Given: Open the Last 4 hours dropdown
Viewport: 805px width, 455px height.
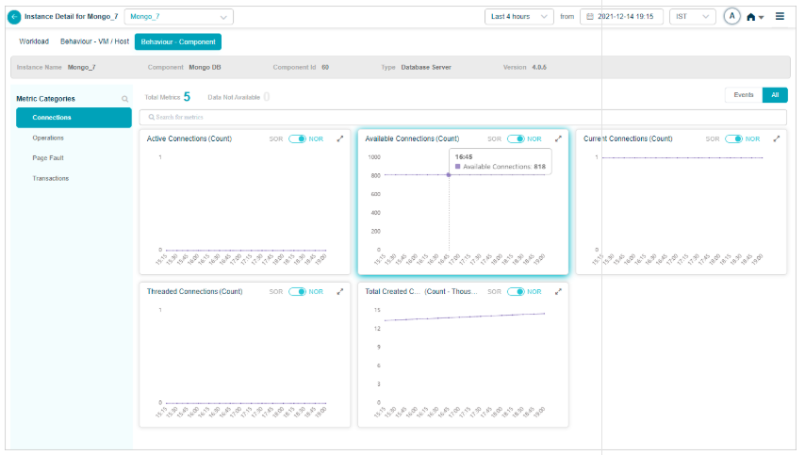Looking at the screenshot, I should 518,17.
